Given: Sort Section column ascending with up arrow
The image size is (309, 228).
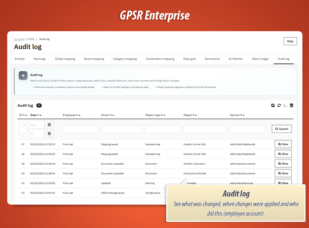Looking at the screenshot, I should tap(243, 115).
